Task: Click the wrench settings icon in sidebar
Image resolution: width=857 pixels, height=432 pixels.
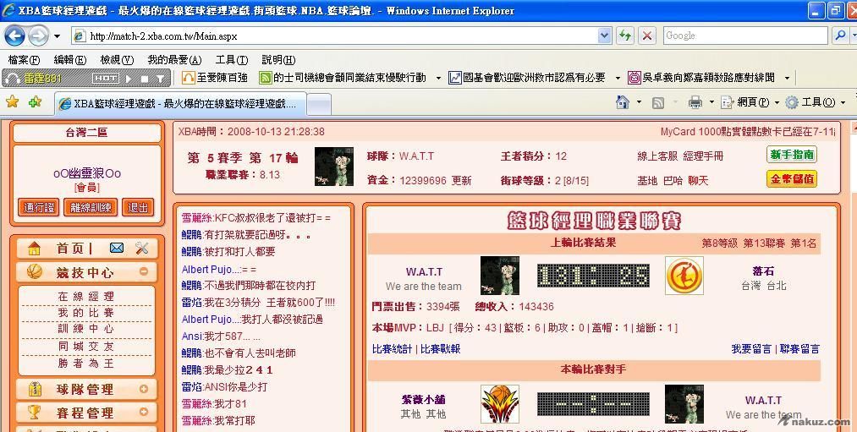Action: click(x=142, y=248)
